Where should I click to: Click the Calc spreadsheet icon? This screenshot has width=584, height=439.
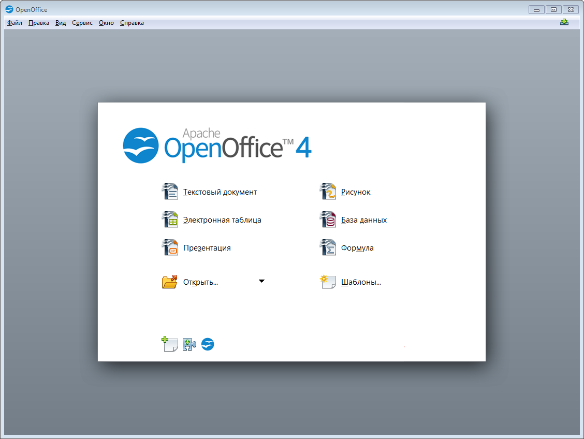click(x=170, y=220)
